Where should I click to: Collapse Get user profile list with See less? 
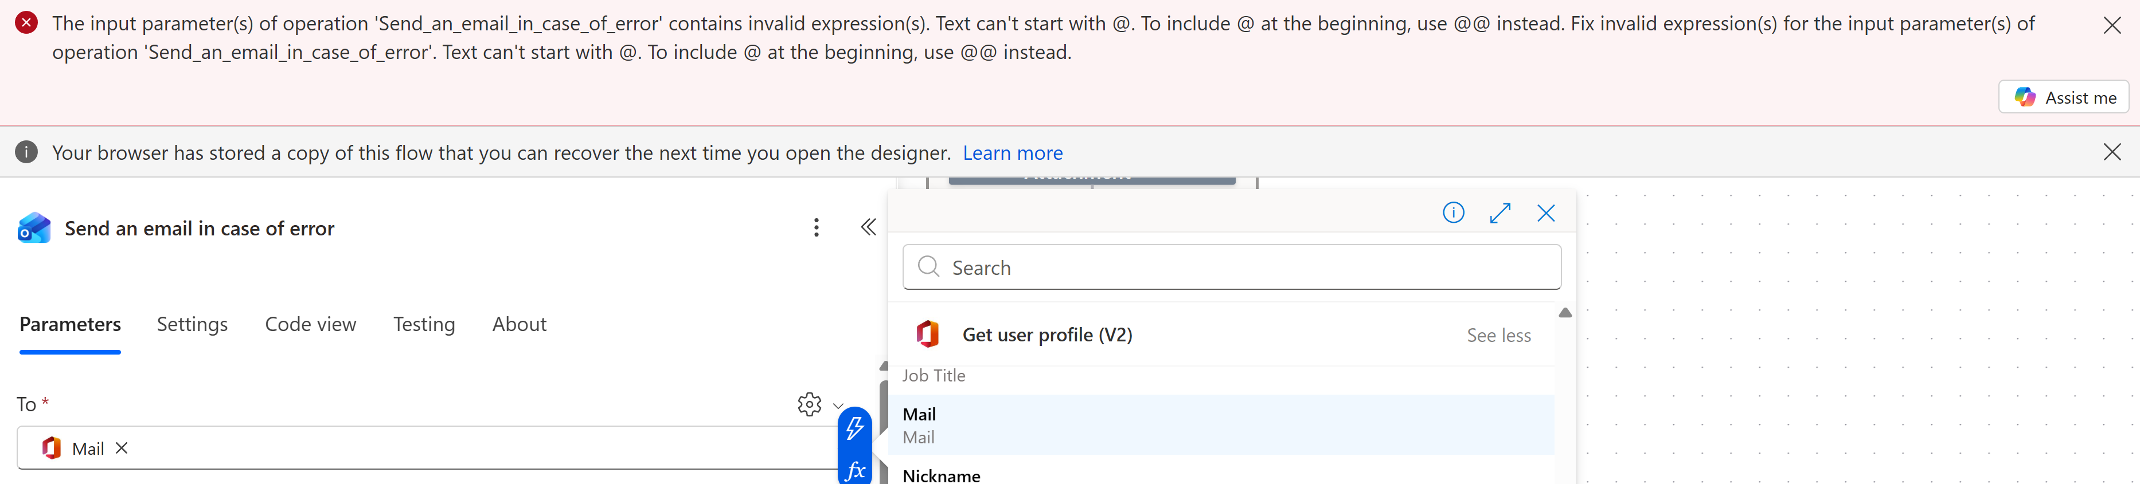[1498, 336]
